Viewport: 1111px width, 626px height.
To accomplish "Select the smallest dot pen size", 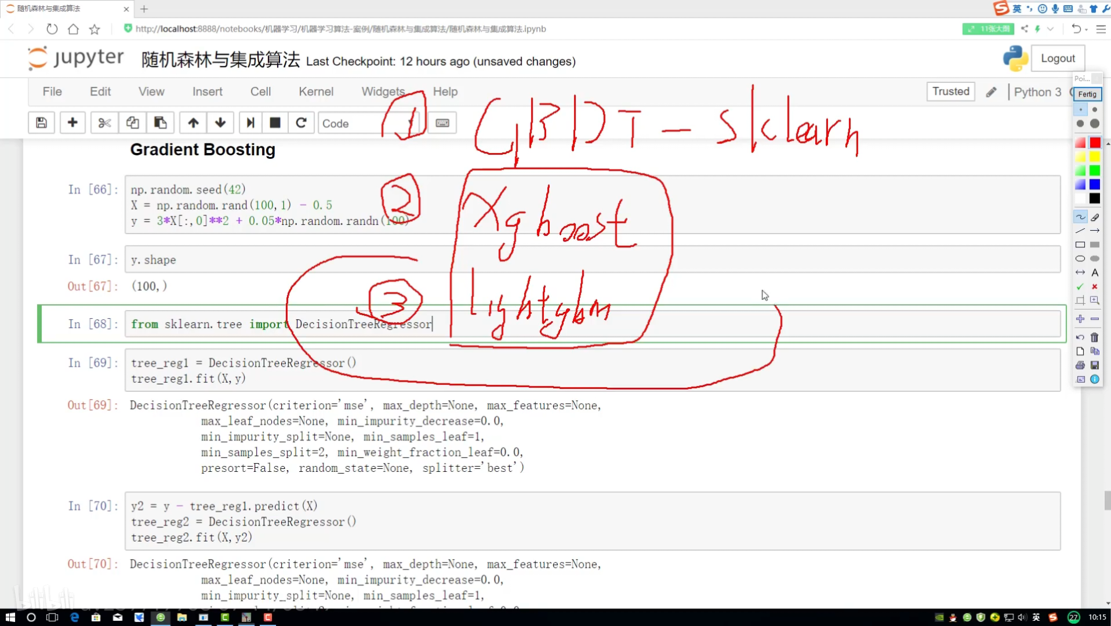I will coord(1081,110).
